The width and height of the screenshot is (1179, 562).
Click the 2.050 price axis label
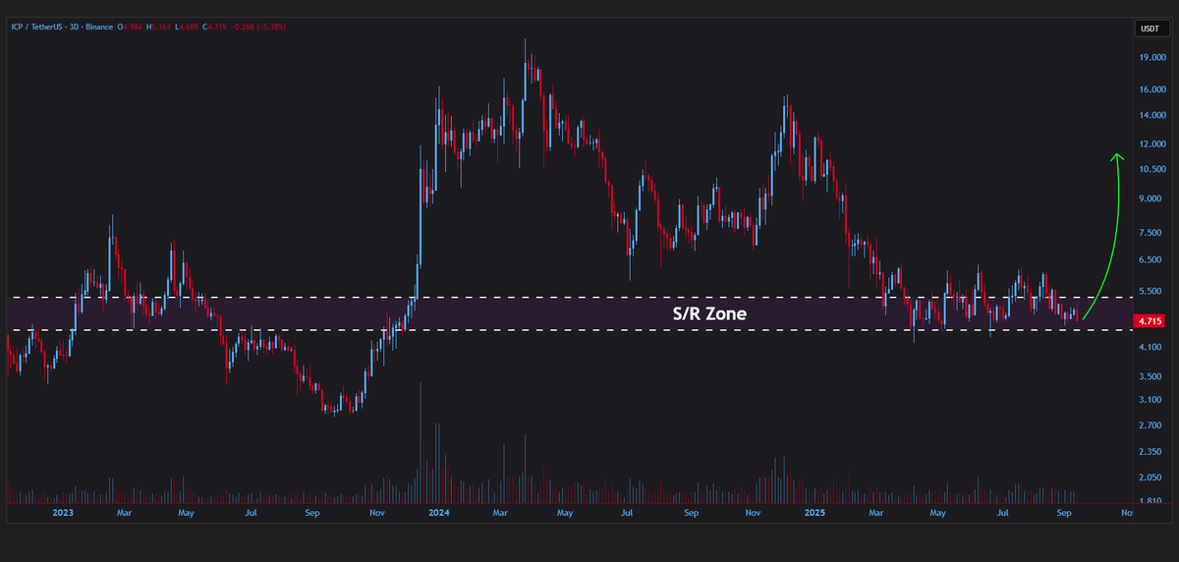[1151, 478]
